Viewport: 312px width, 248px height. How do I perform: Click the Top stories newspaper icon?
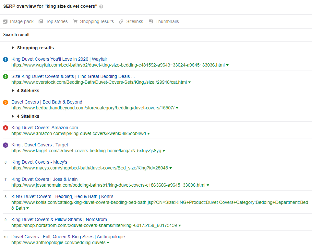point(41,21)
